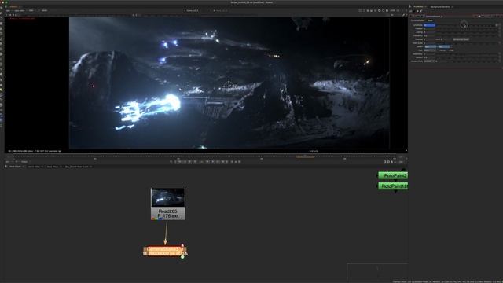Screen dimensions: 503x283
Task: Open the viewer channel layer dropdown
Action: [9, 10]
